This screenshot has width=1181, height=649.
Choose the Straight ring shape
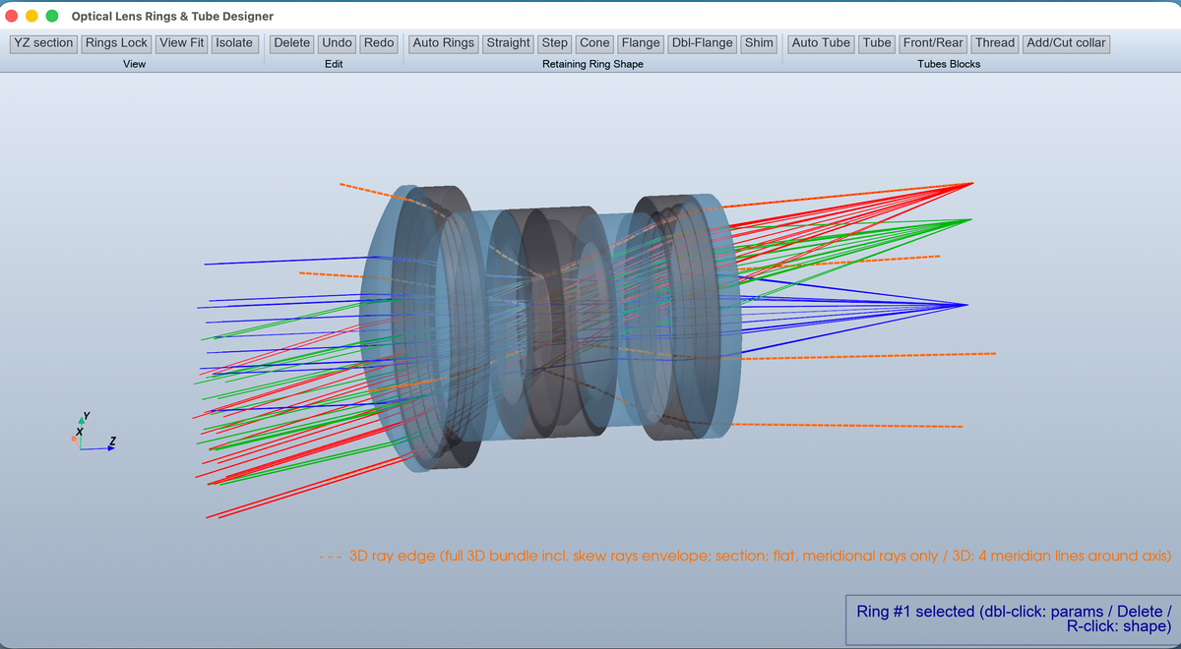tap(509, 43)
